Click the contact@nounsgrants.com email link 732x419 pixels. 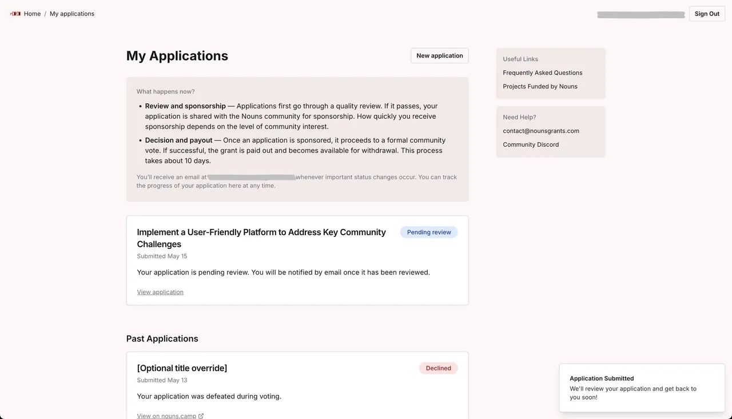click(x=541, y=131)
